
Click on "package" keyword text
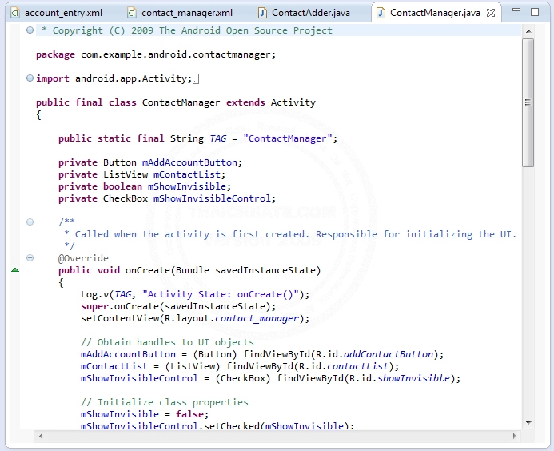[x=55, y=55]
